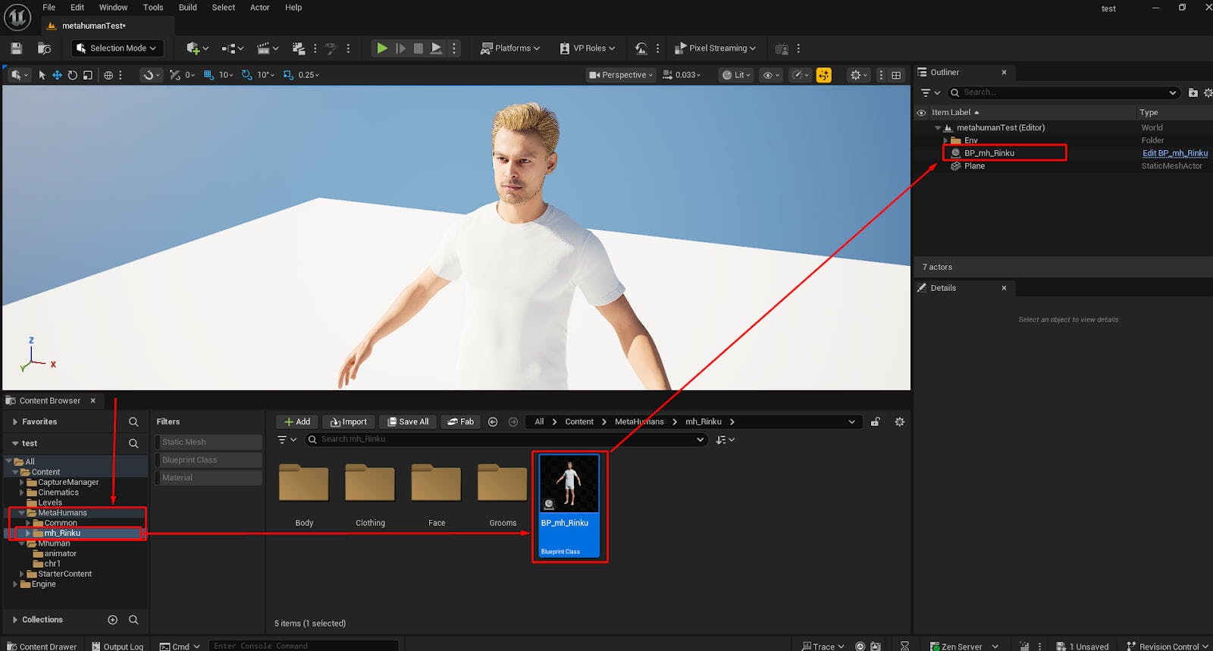Open the viewport layout grid icon
The width and height of the screenshot is (1213, 651).
pos(896,75)
